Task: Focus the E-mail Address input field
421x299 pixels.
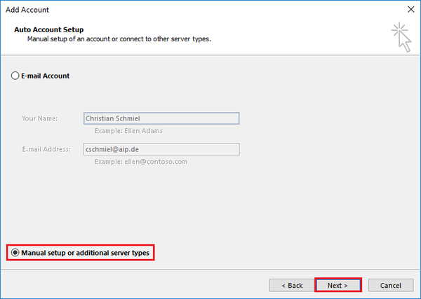Action: pyautogui.click(x=161, y=149)
